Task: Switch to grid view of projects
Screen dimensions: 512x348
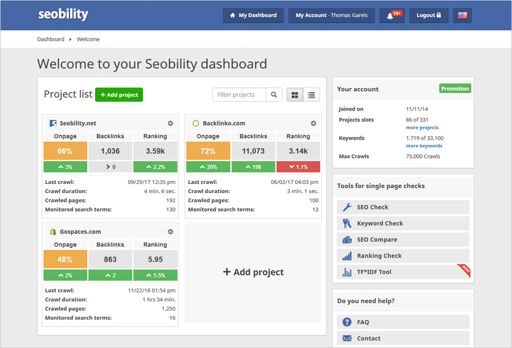Action: coord(295,95)
